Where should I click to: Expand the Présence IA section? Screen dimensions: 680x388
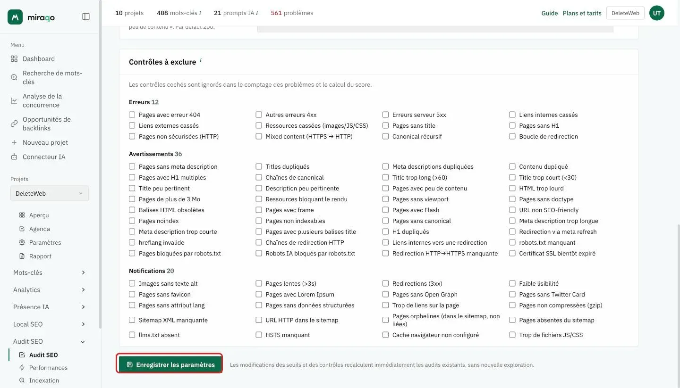click(50, 307)
